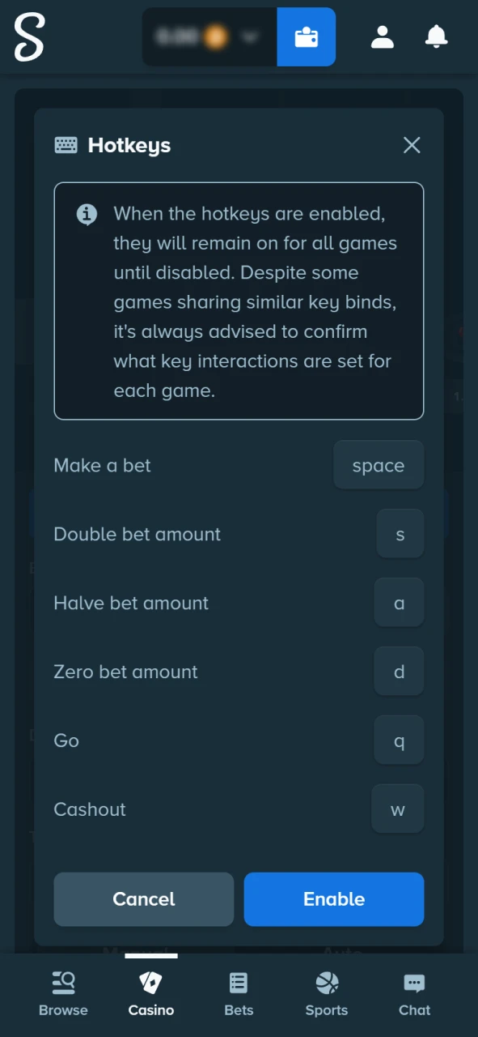Click the keyboard icon beside Hotkeys title
Viewport: 478px width, 1037px height.
coord(66,145)
